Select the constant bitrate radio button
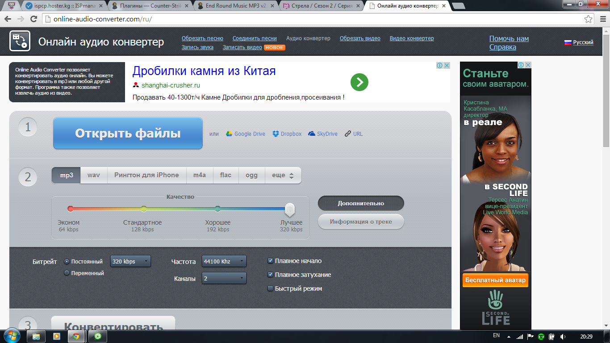The image size is (610, 343). coord(67,261)
